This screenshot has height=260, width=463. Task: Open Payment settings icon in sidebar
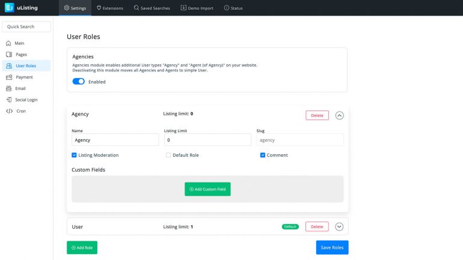(x=9, y=77)
